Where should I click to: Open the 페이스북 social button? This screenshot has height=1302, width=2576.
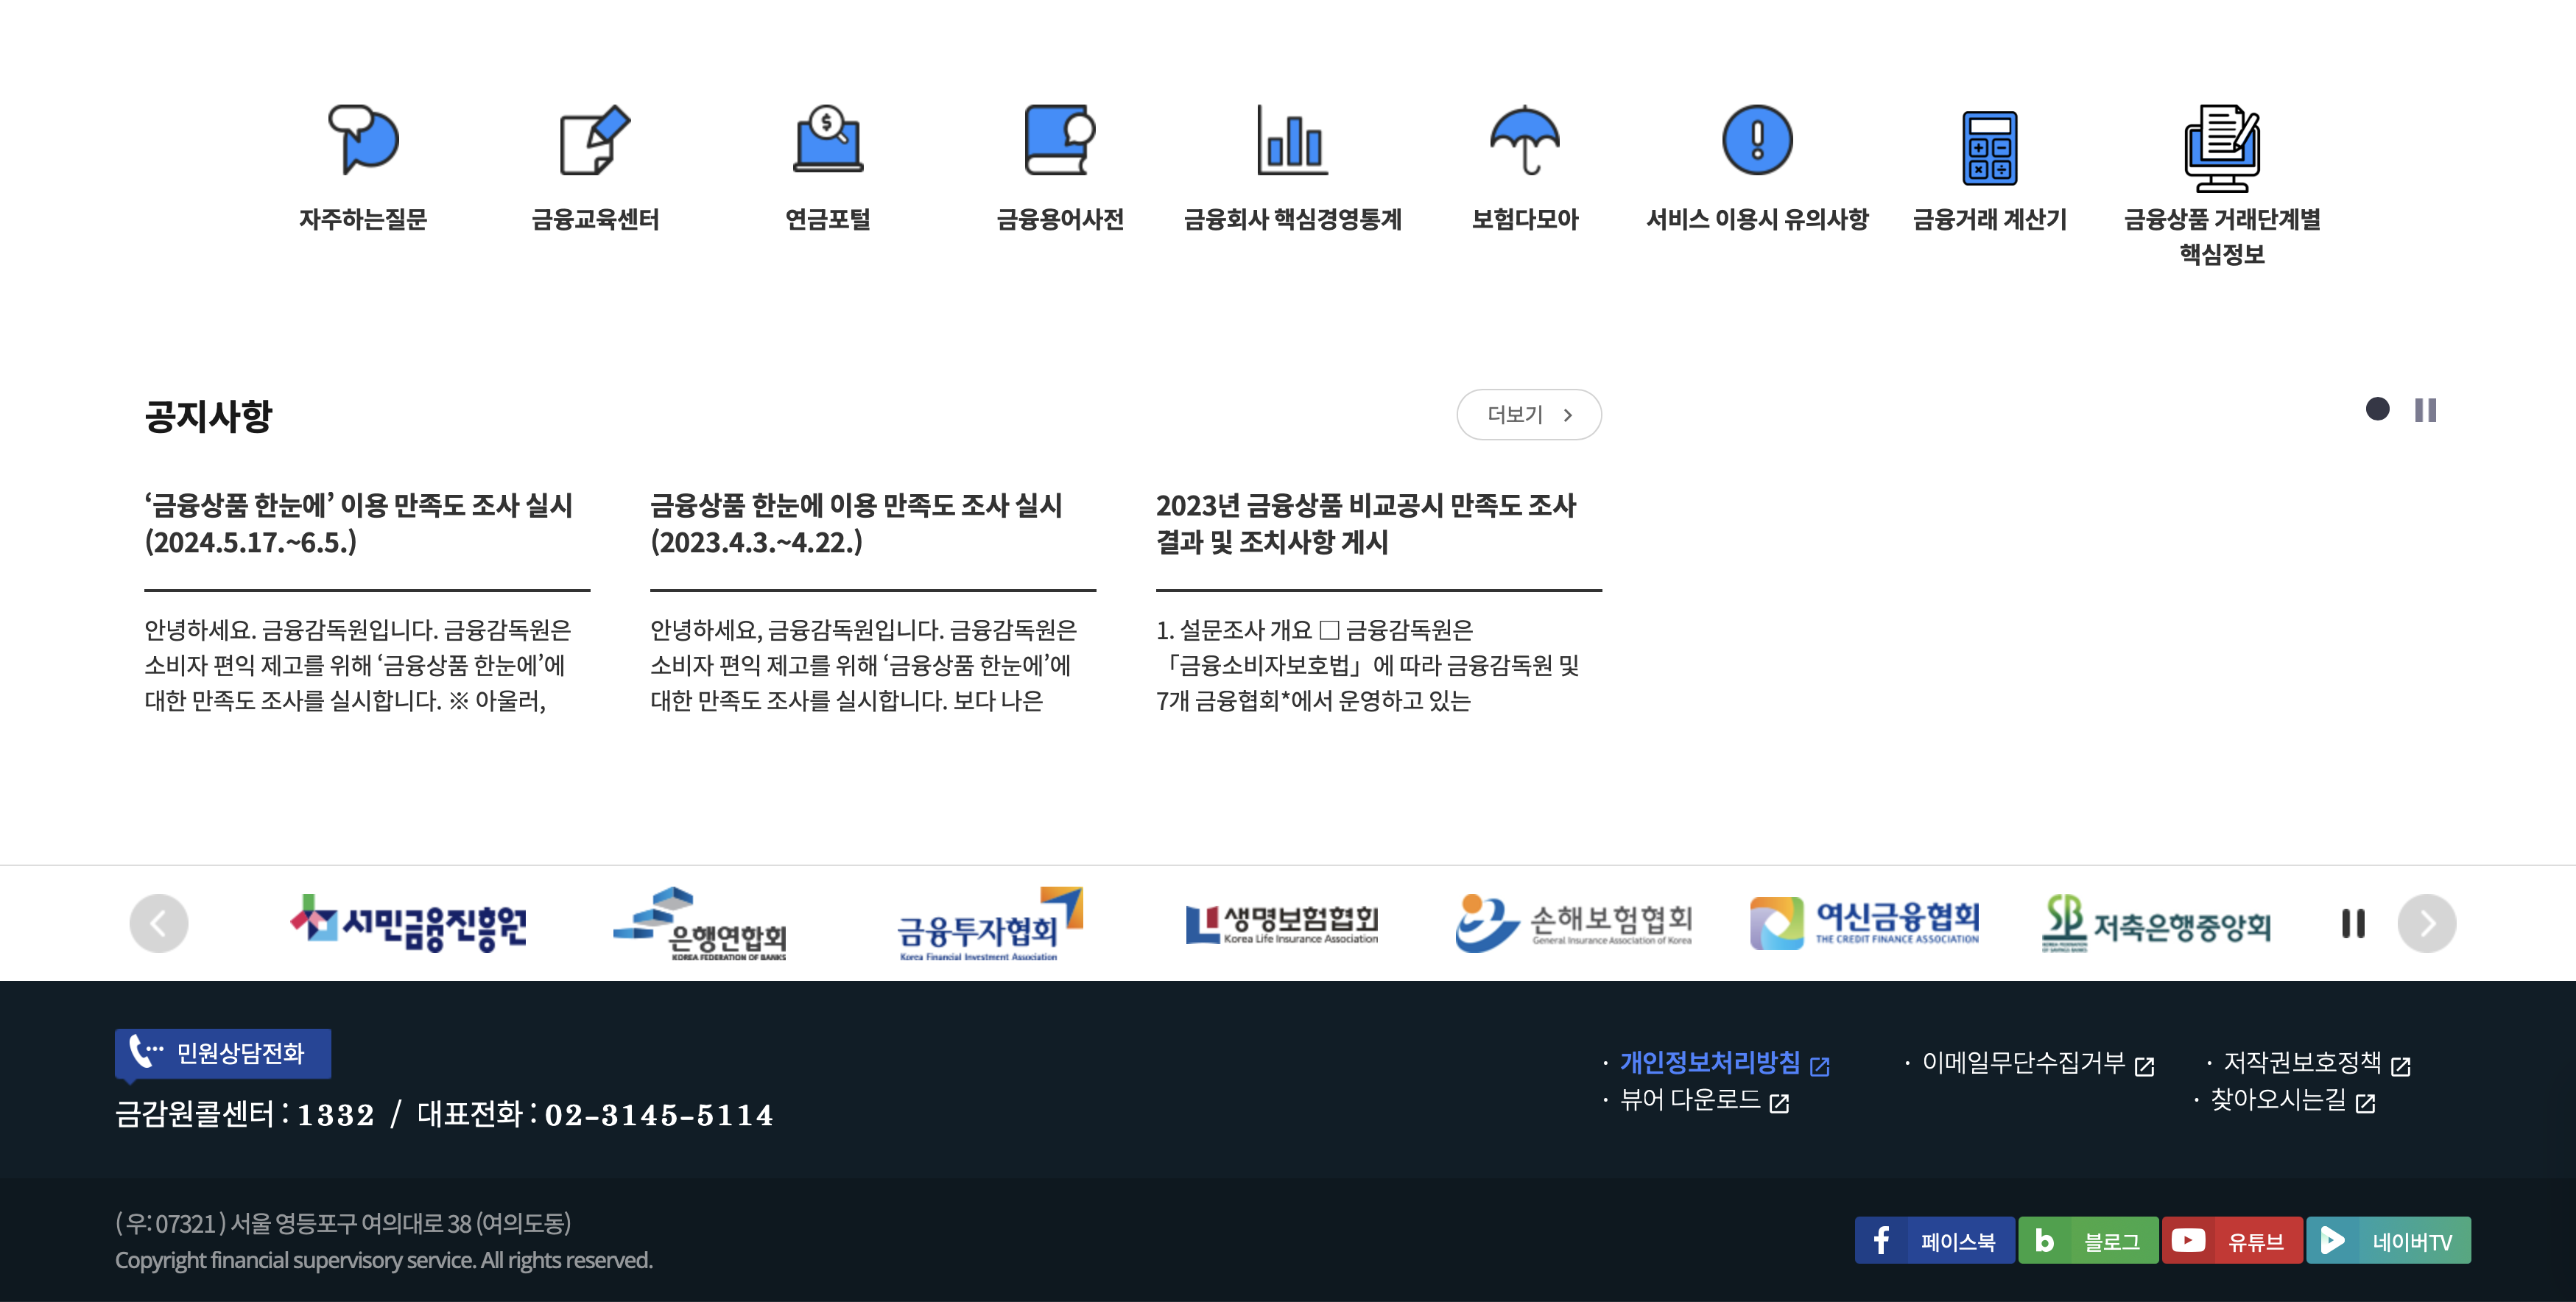point(1934,1241)
